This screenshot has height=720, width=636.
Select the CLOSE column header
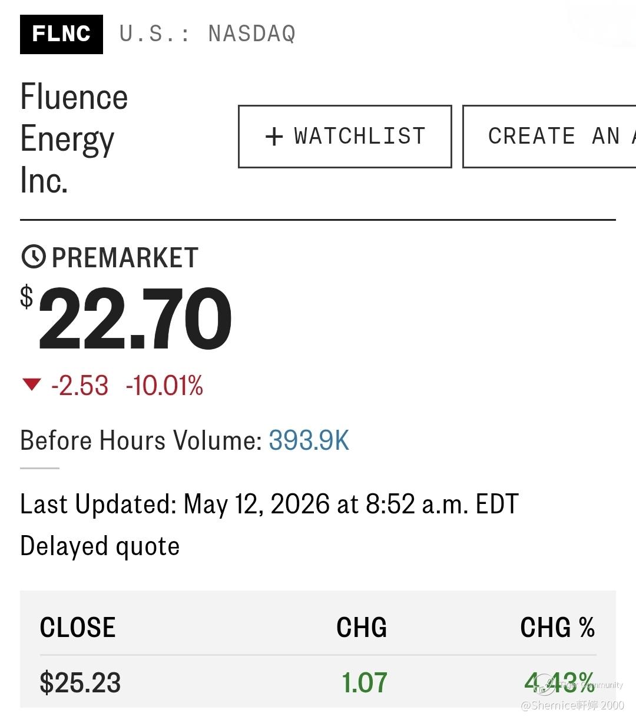click(x=78, y=628)
